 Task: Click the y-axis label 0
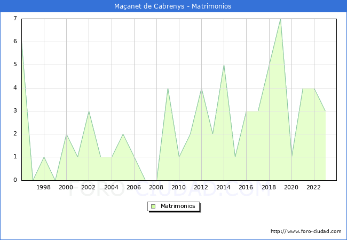click(15, 180)
